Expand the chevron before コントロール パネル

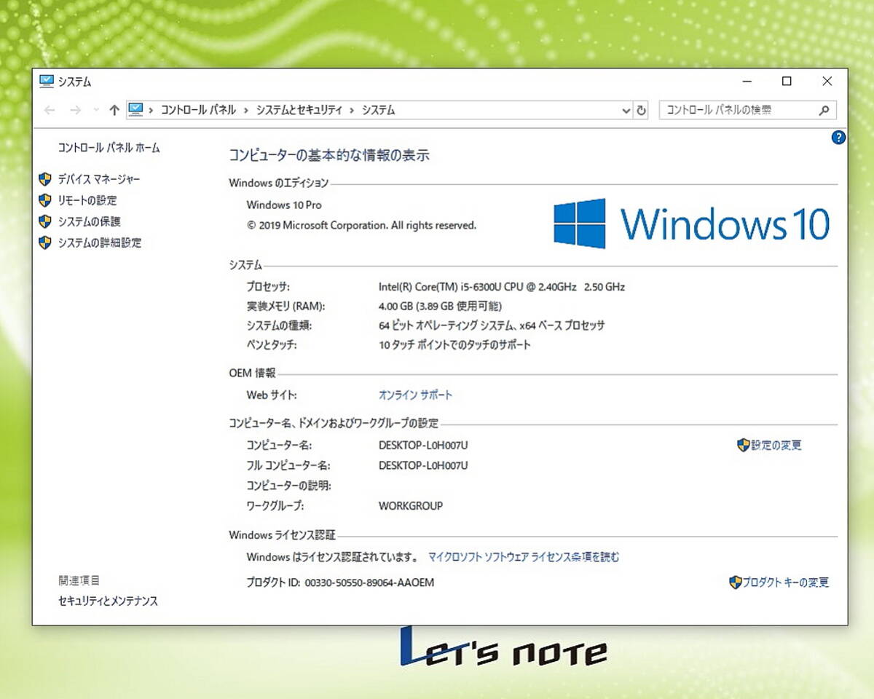click(x=151, y=111)
